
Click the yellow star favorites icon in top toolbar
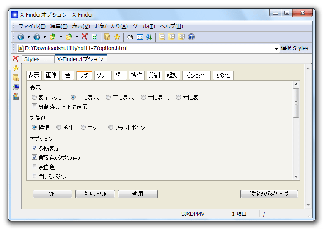tap(117, 37)
